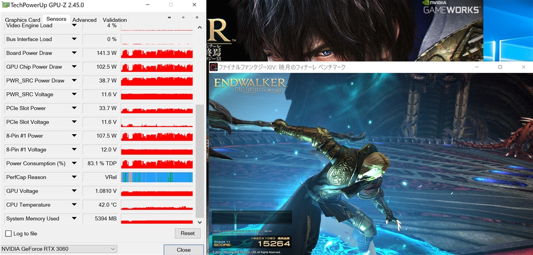Click the 15264 benchmark score
Viewport: 533px width, 255px height.
click(x=274, y=244)
